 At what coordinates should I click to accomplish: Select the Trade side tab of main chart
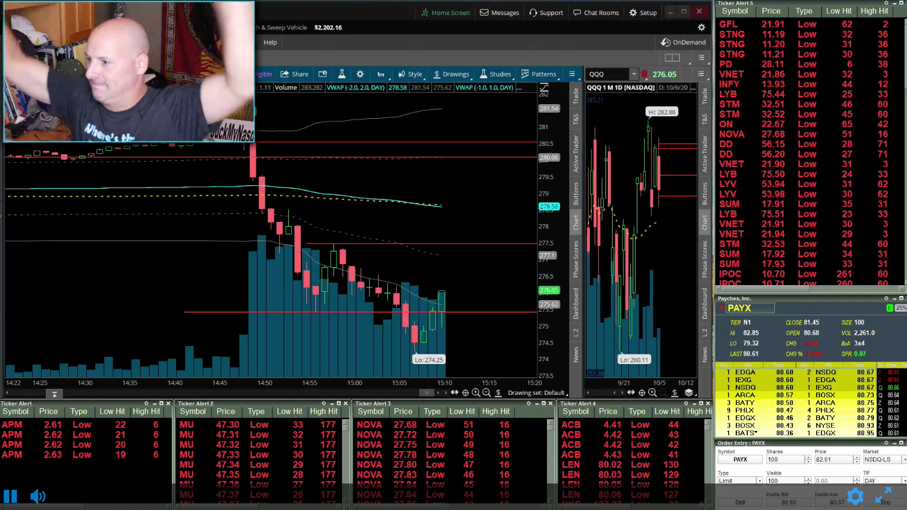576,95
